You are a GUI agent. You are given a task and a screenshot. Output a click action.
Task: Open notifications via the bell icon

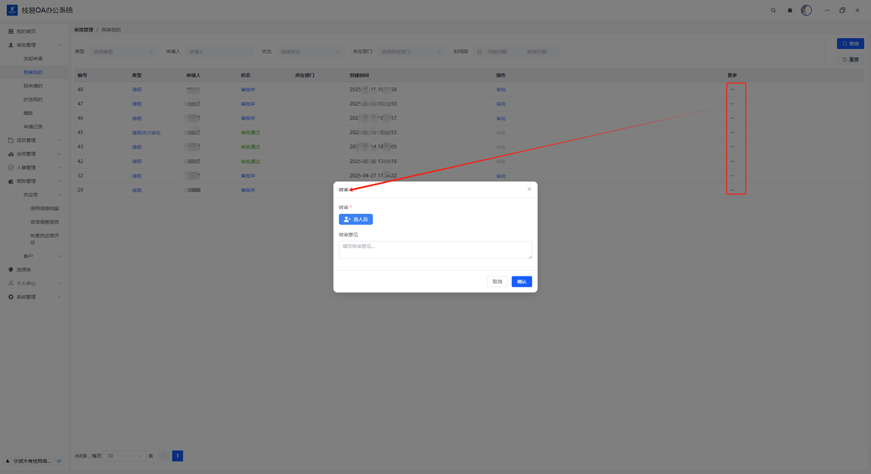(x=790, y=10)
